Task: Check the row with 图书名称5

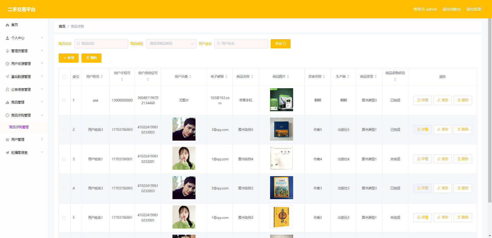Action: click(64, 130)
